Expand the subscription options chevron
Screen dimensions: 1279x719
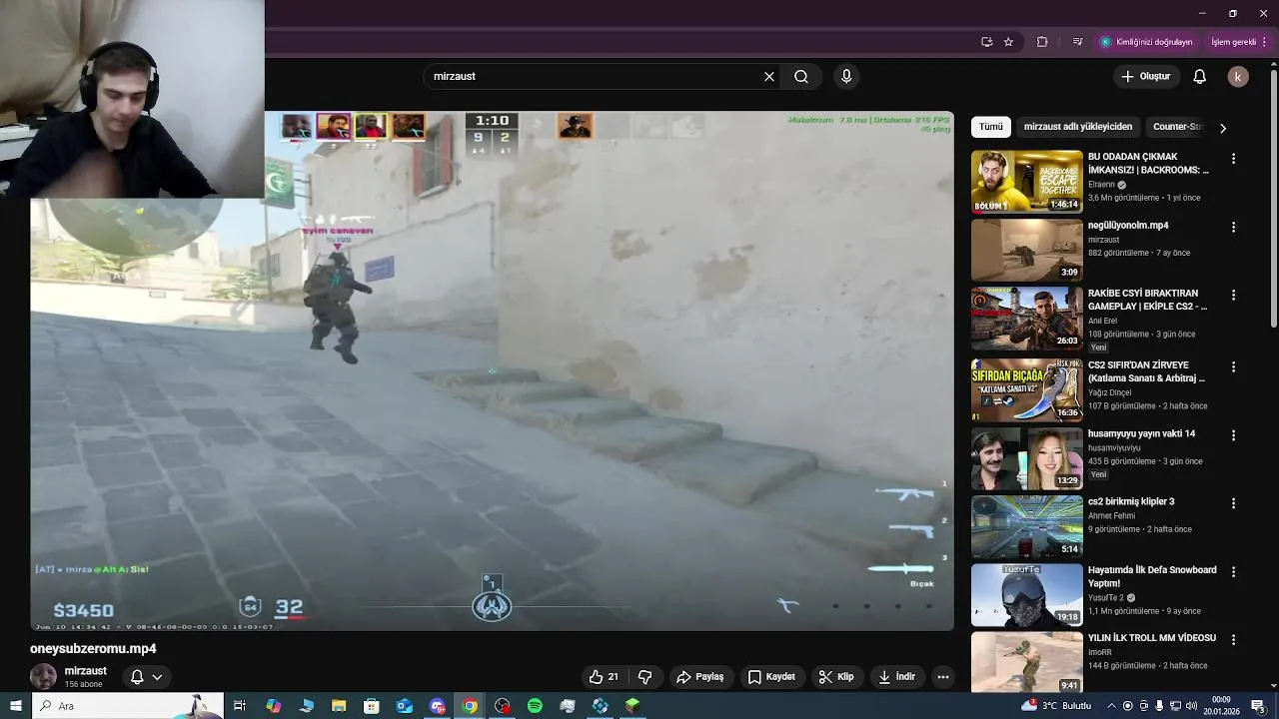[x=157, y=677]
